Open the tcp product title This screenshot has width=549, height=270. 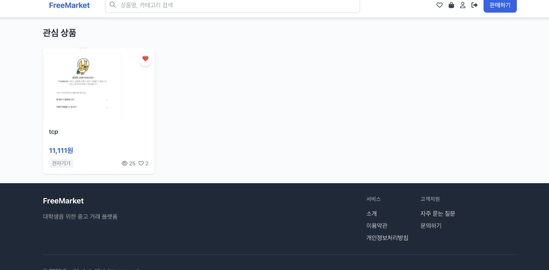pos(53,132)
